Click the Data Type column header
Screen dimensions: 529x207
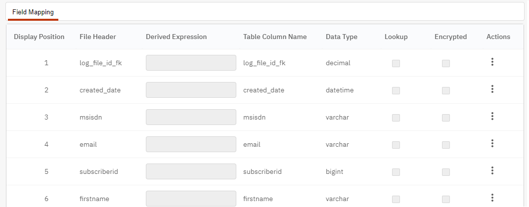point(342,37)
